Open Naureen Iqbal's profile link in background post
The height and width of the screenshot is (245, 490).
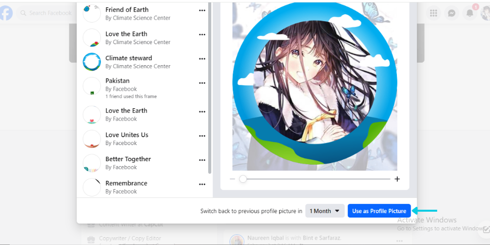point(265,238)
